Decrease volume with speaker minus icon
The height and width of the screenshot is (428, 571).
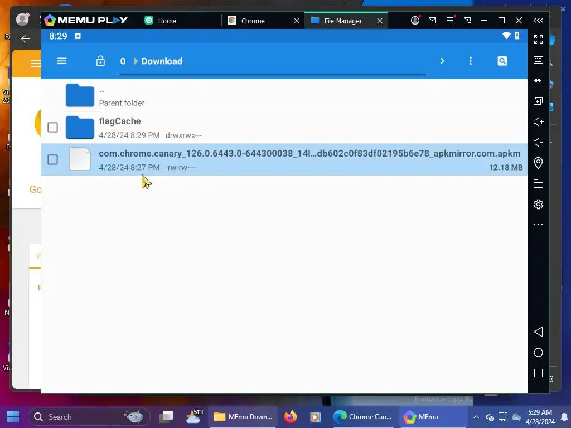point(538,142)
